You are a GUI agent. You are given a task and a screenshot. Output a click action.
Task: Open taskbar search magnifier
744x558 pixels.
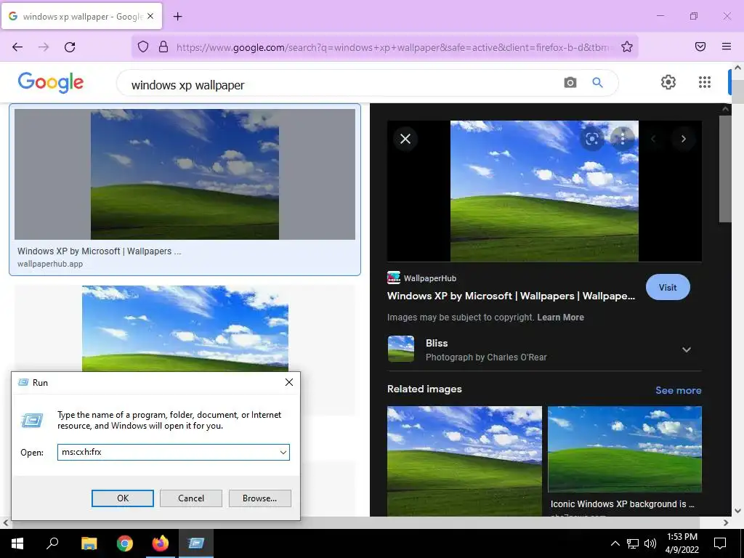[x=52, y=543]
